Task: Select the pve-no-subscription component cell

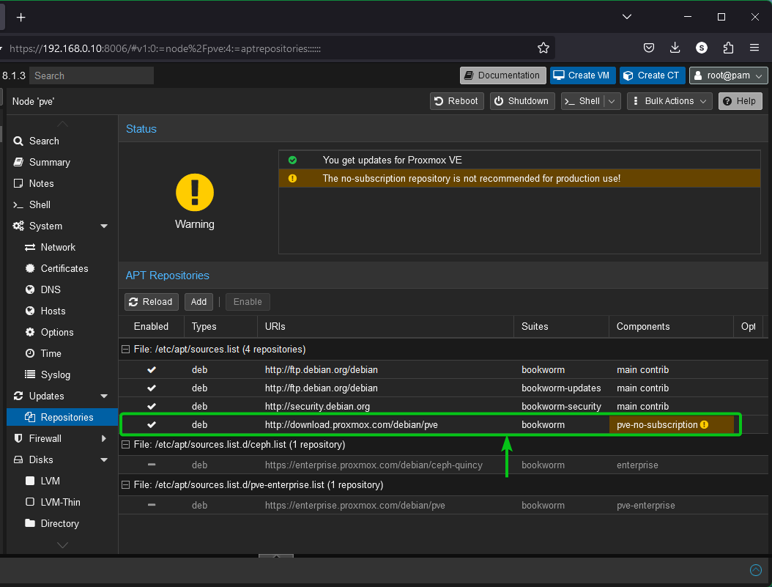Action: [x=671, y=424]
